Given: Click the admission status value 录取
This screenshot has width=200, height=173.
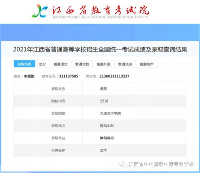Looking at the screenshot, I should pos(103,89).
